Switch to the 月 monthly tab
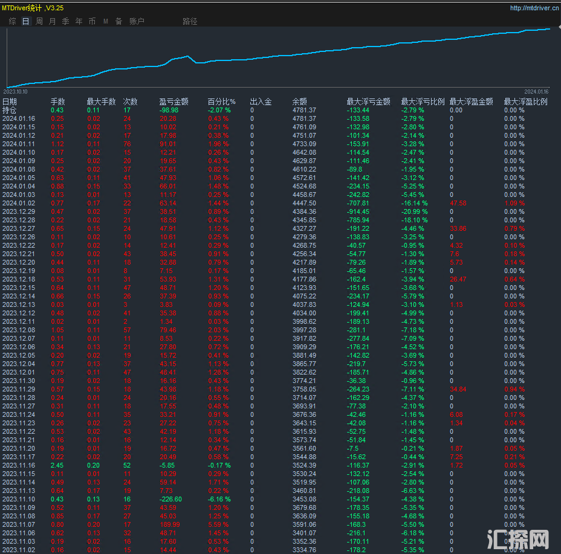The height and width of the screenshot is (554, 561). [x=52, y=21]
